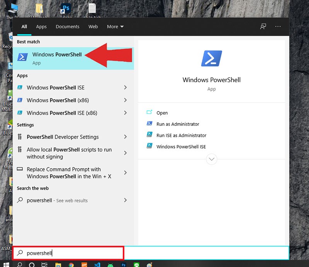
Task: Expand PowerShell Developer Settings arrow
Action: pyautogui.click(x=125, y=137)
